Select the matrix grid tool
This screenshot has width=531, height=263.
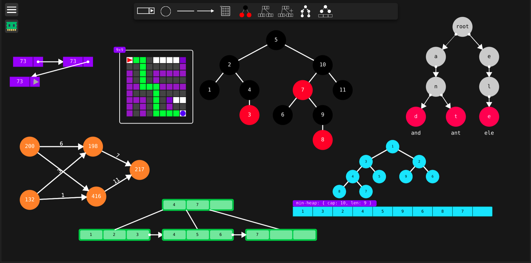tap(226, 11)
